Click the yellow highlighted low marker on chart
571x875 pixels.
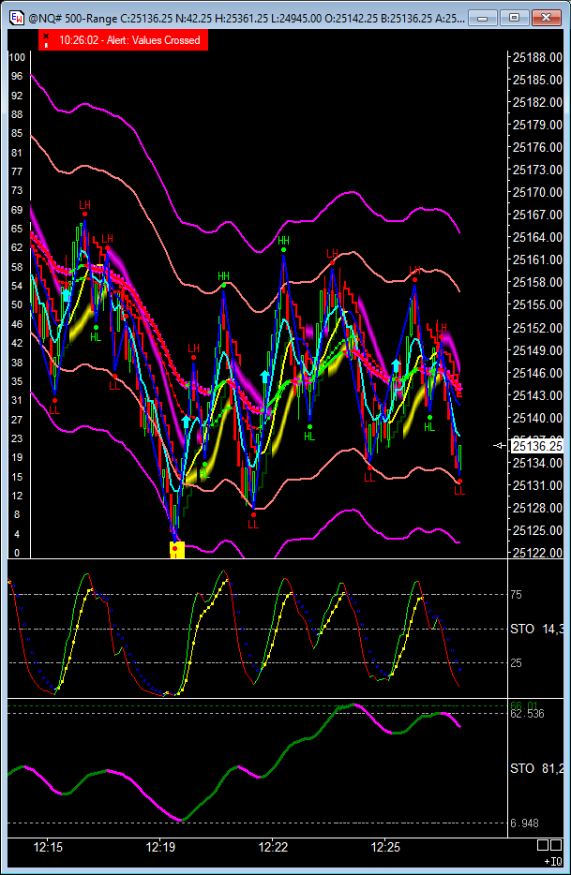click(176, 549)
